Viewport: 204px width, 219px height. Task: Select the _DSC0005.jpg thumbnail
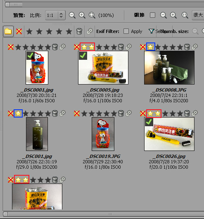103,68
